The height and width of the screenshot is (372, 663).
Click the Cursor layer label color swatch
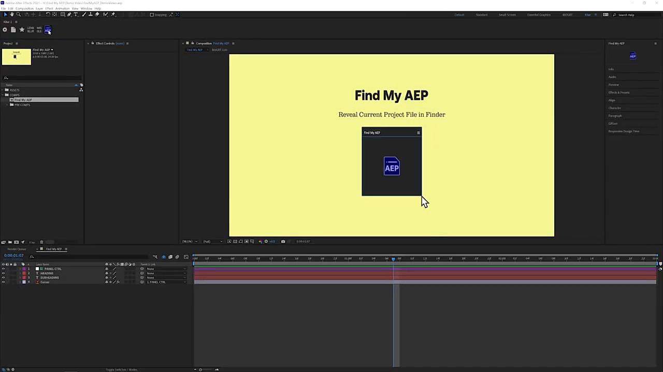tap(24, 282)
